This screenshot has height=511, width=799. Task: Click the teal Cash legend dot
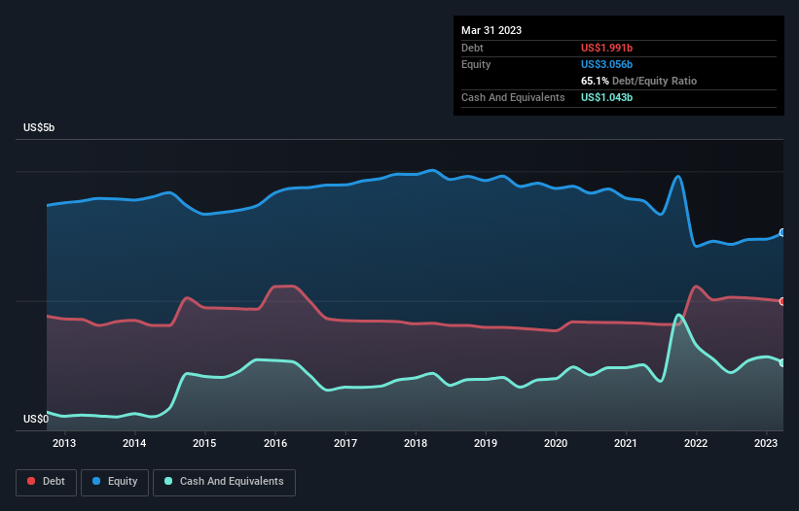168,481
